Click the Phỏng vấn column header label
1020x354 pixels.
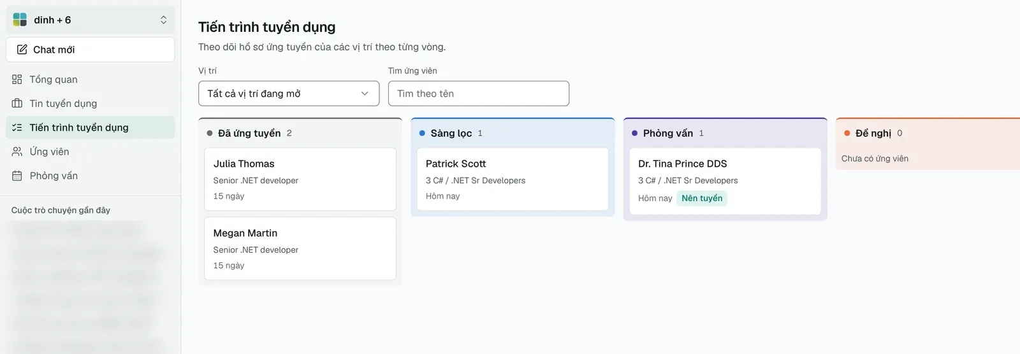pyautogui.click(x=667, y=133)
